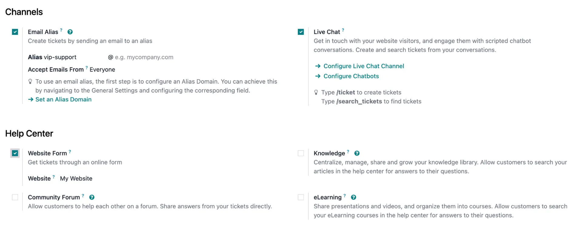The width and height of the screenshot is (582, 234).
Task: Click eLearning help circle icon
Action: coord(353,197)
